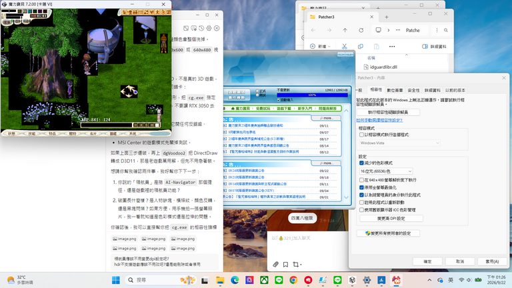
Task: Click the newbie guide link in launcher nav
Action: pos(304,109)
